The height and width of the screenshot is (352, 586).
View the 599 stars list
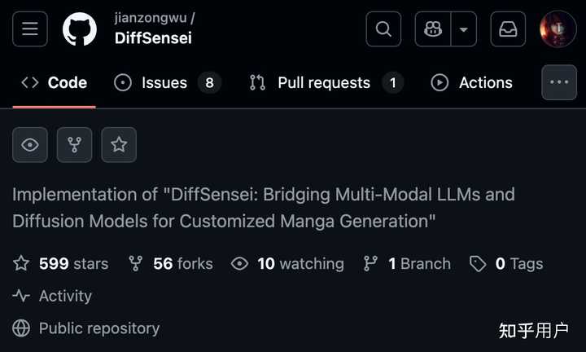pyautogui.click(x=61, y=263)
